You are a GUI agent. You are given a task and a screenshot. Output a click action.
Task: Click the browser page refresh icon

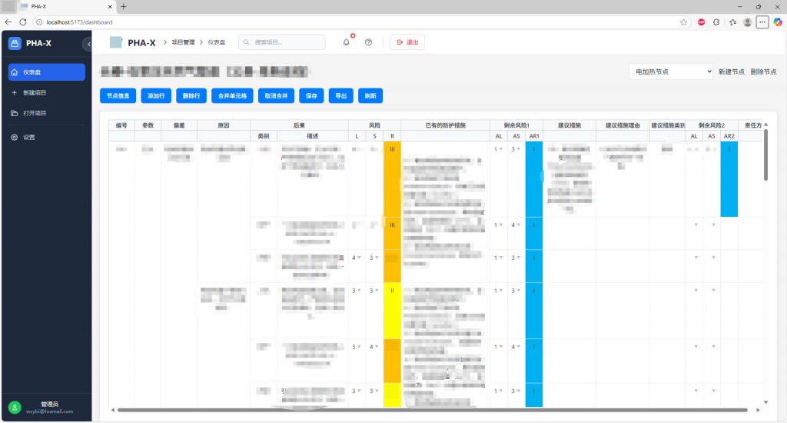tap(22, 22)
